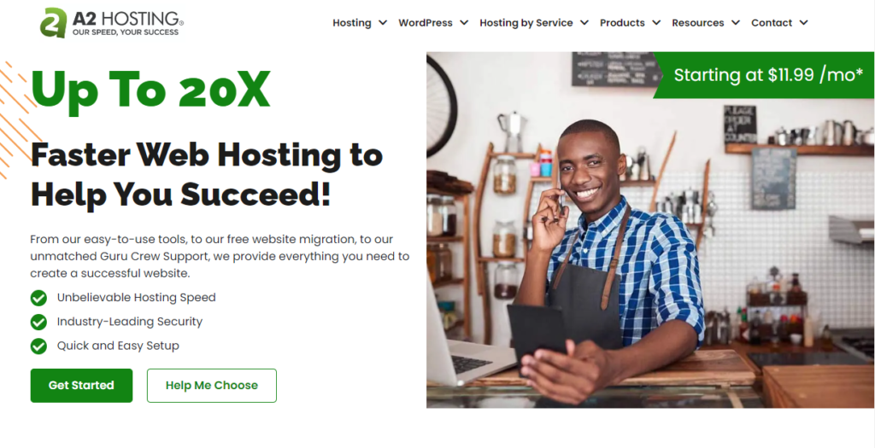
Task: Expand the Products dropdown arrow
Action: [x=656, y=23]
